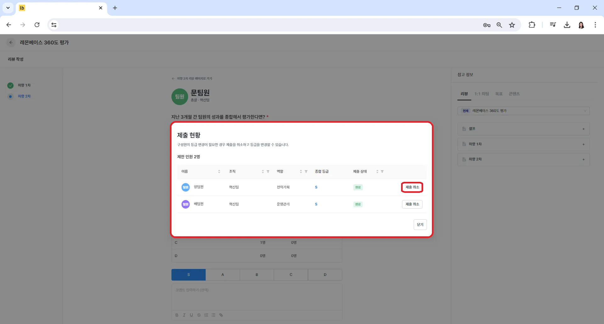Filter the 제출 상태 column

tap(382, 171)
